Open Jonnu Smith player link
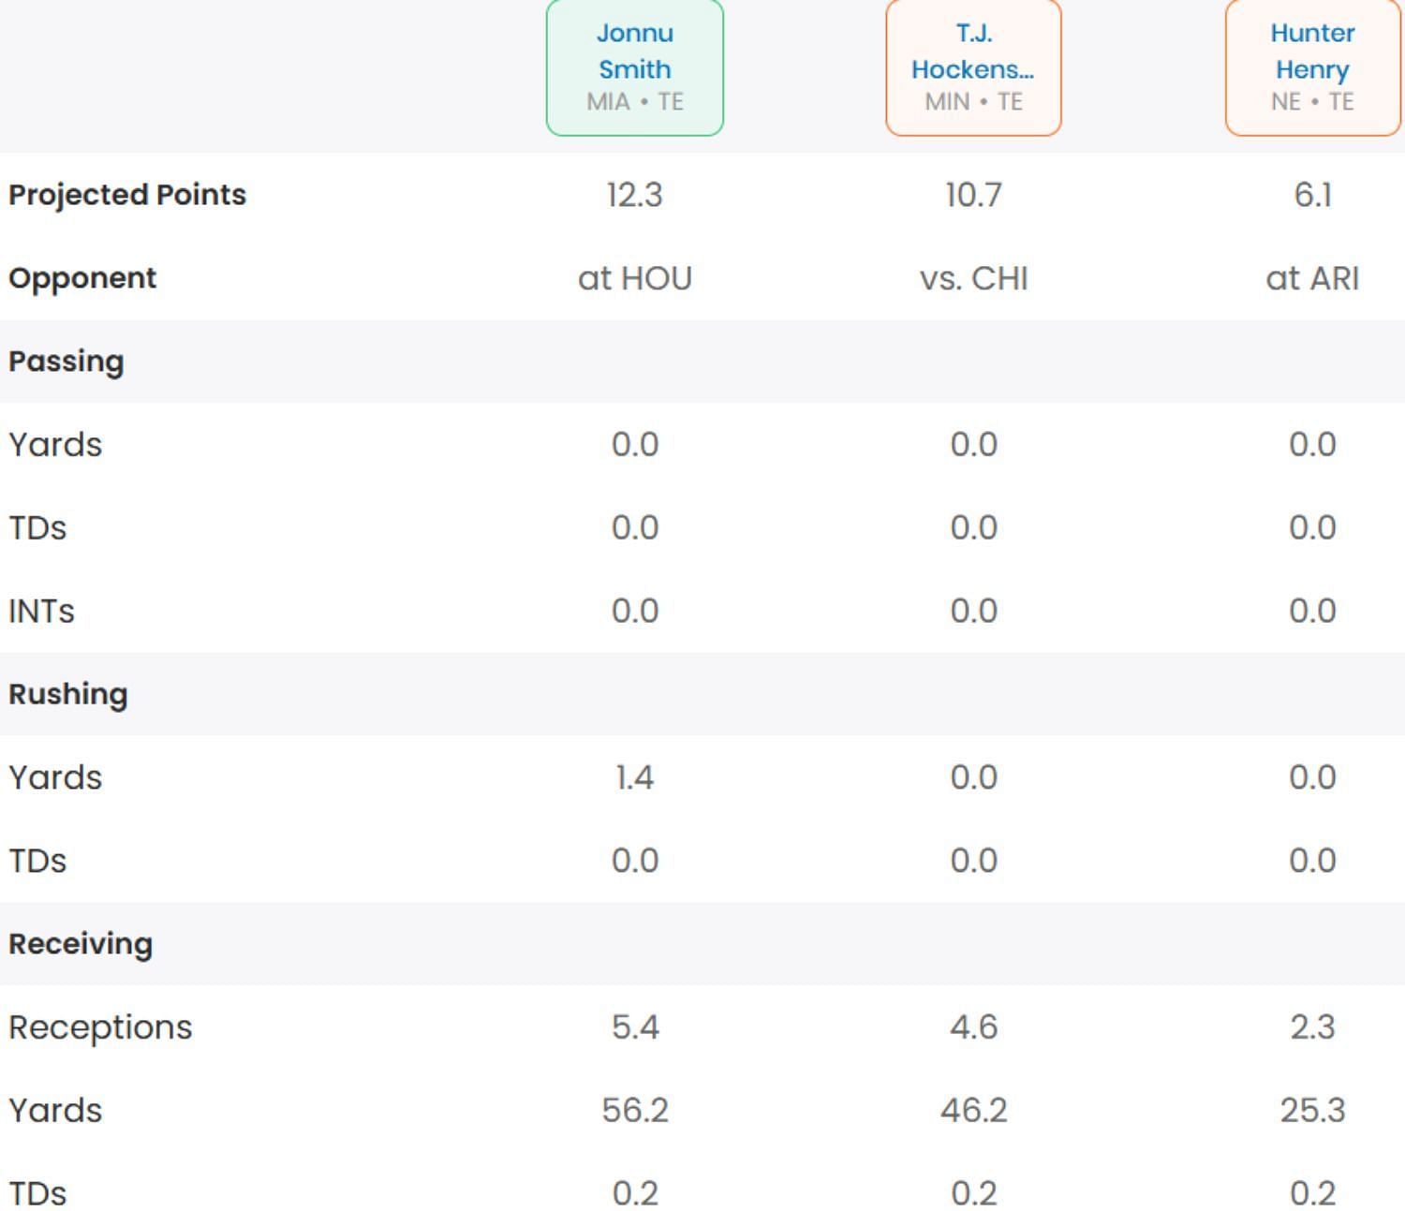 coord(635,52)
